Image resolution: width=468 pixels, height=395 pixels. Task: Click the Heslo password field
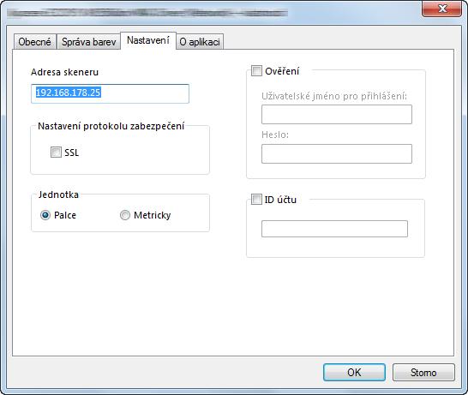tap(337, 153)
